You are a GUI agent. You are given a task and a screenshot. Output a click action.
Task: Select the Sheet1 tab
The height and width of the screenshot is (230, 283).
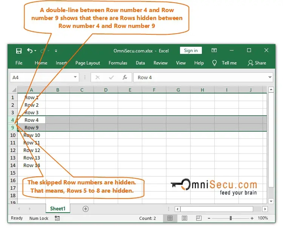(58, 209)
